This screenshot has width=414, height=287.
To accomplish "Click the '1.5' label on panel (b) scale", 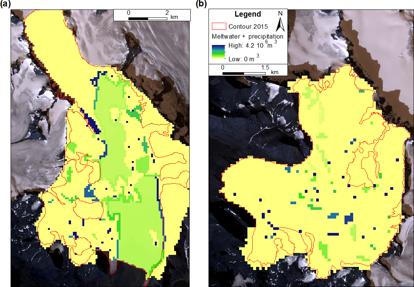I will coord(265,67).
